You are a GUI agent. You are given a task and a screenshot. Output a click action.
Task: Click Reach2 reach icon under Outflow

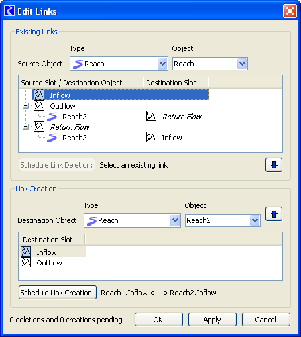point(52,117)
